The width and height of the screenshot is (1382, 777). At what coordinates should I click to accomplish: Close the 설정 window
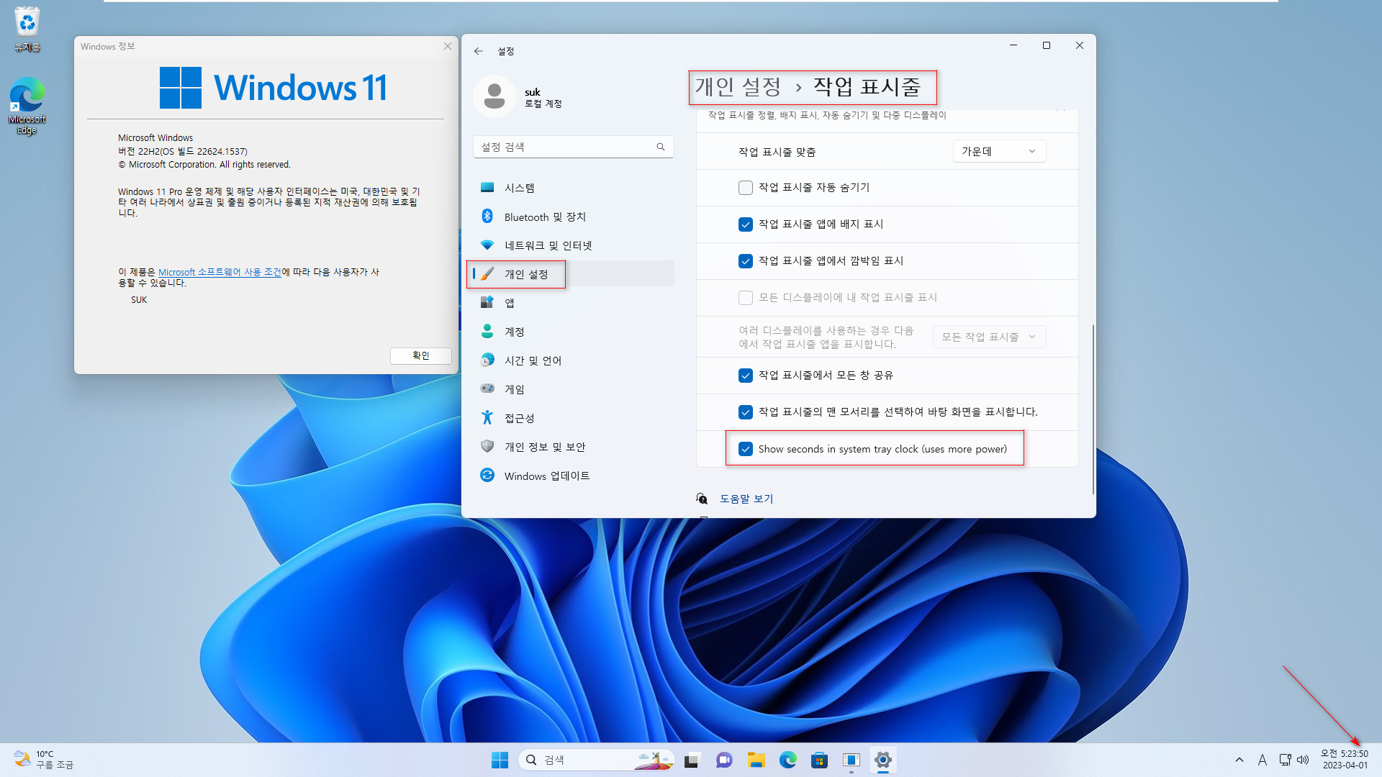1080,45
